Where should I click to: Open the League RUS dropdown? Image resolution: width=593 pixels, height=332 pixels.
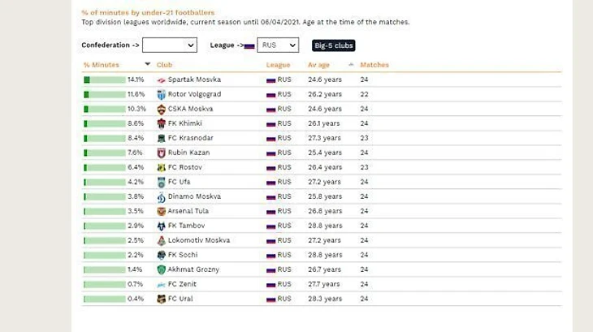(278, 45)
